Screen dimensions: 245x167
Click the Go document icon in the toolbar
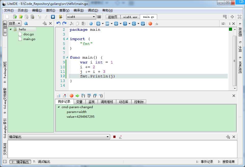pyautogui.click(x=61, y=17)
